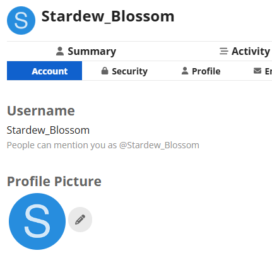Open the Summary tab
Viewport: 272px width, 253px height.
coord(86,51)
